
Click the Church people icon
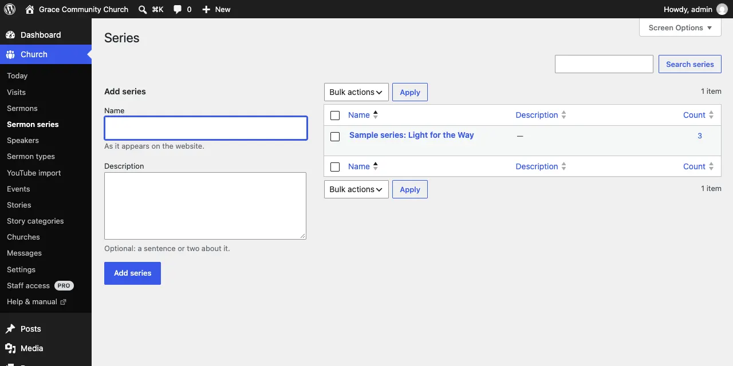[x=10, y=54]
